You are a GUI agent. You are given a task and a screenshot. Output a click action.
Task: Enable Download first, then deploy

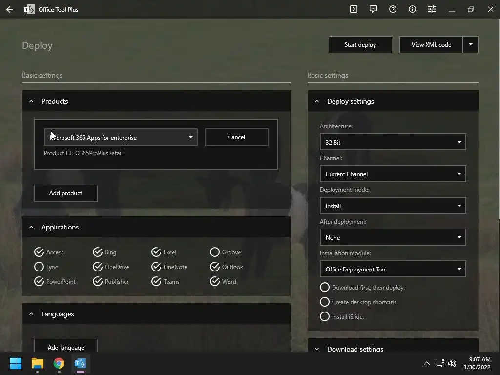click(363, 287)
